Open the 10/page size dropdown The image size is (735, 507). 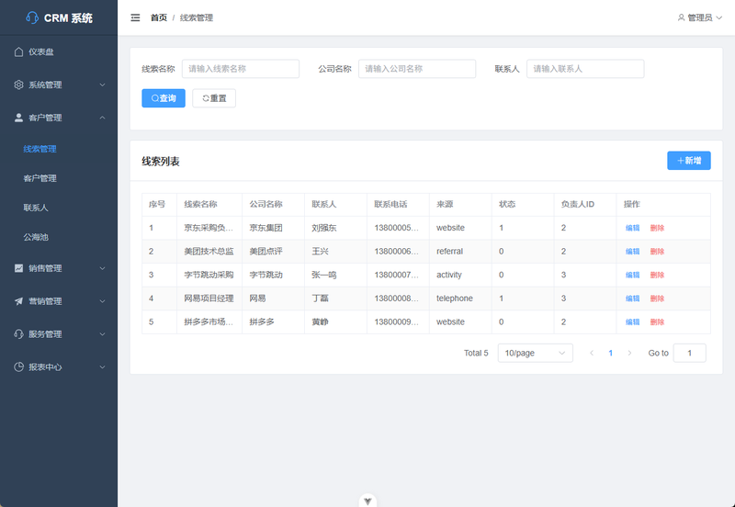(x=536, y=354)
